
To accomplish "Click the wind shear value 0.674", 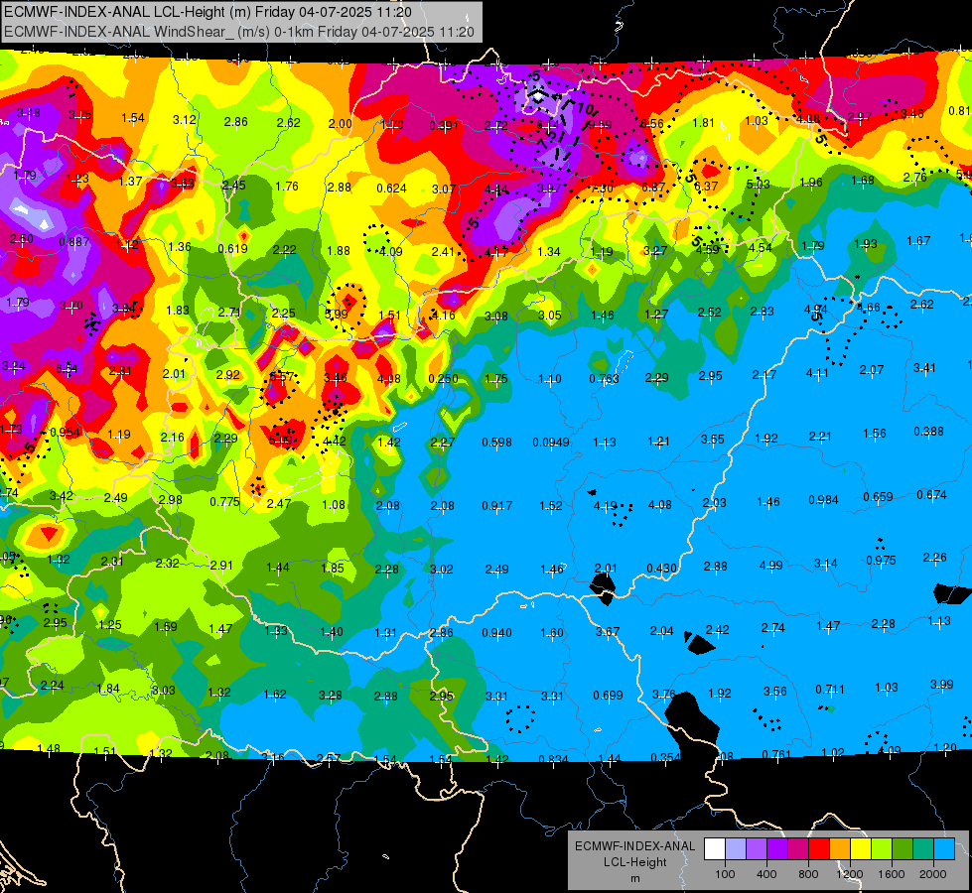I will point(931,494).
